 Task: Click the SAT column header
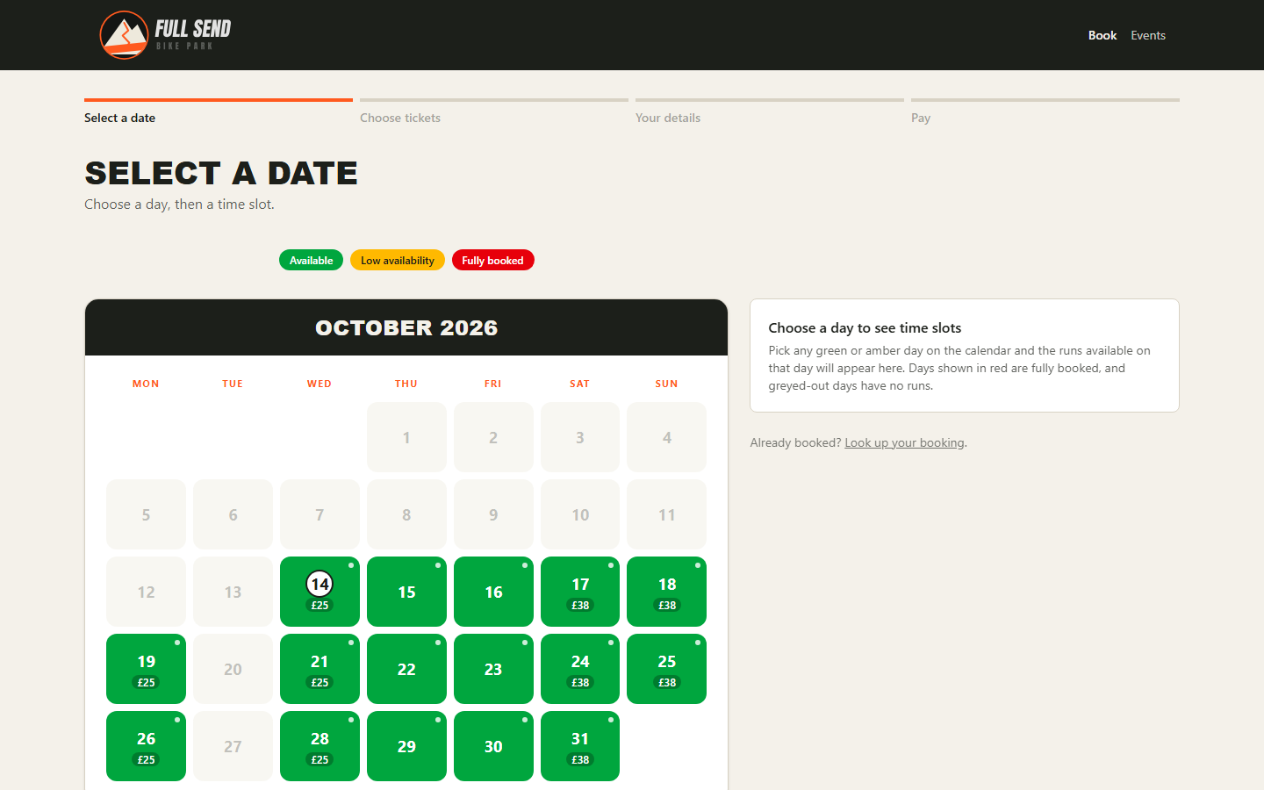click(580, 384)
